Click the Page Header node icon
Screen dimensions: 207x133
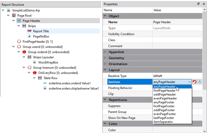coord(19,21)
